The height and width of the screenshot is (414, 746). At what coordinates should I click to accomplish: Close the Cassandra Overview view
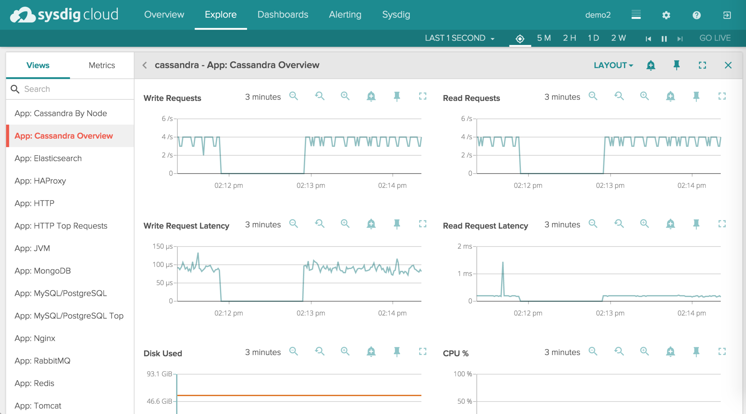(728, 65)
